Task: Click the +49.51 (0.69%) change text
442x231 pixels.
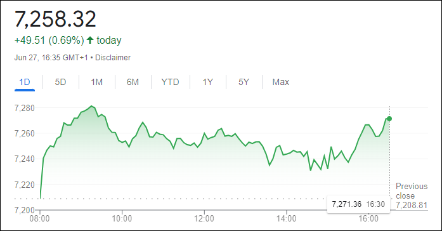Action: click(x=49, y=41)
